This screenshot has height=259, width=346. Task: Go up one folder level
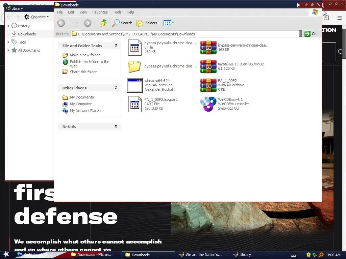click(103, 23)
